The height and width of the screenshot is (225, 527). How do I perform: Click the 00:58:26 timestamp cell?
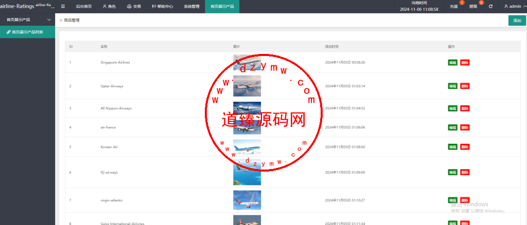pos(345,62)
